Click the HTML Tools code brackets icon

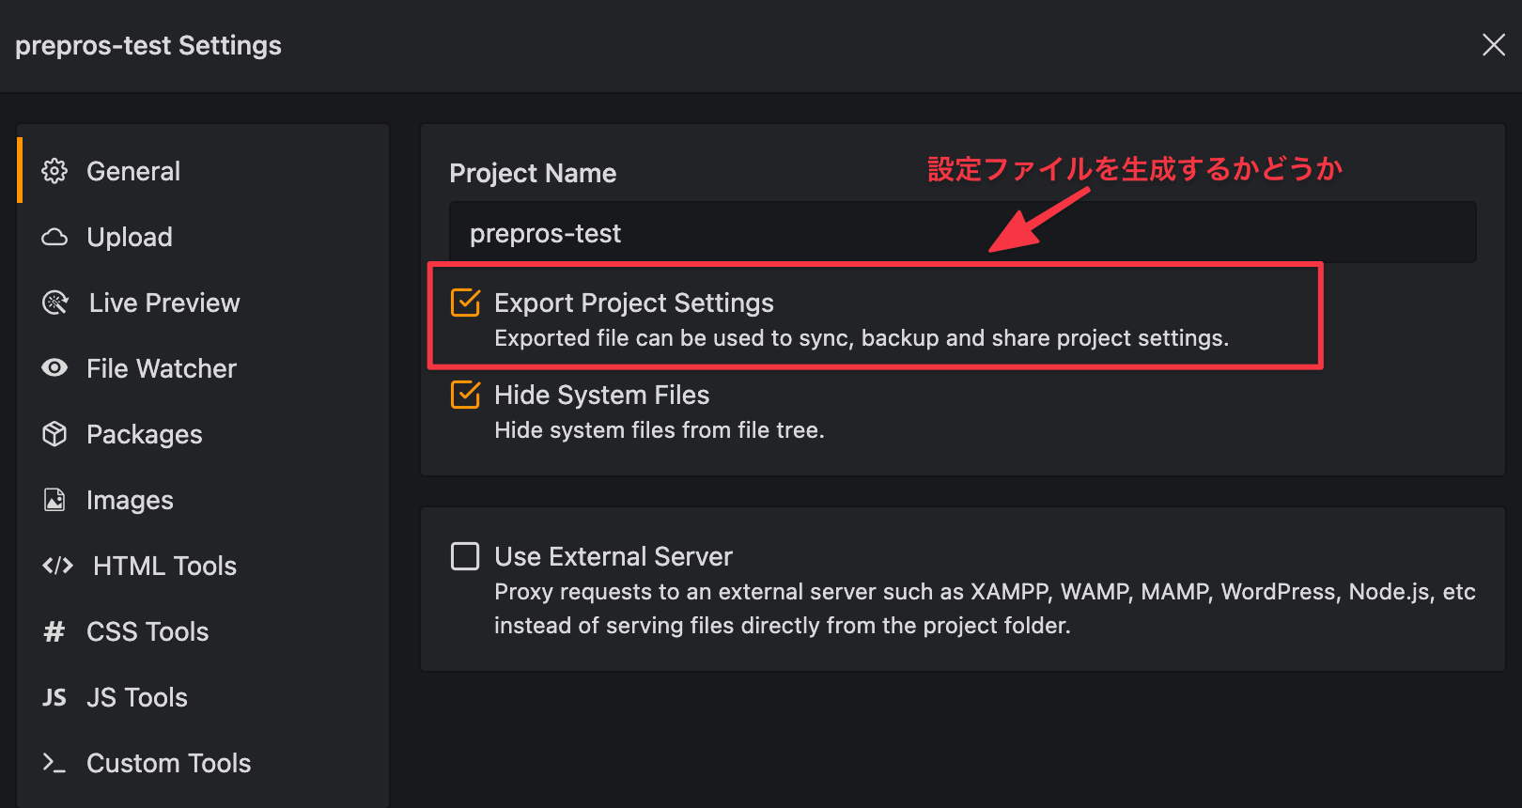[x=57, y=566]
